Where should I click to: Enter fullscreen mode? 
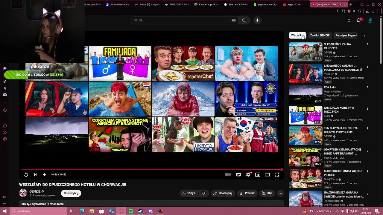(x=277, y=175)
